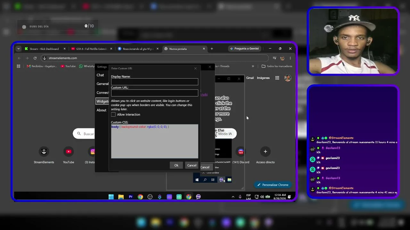The width and height of the screenshot is (410, 230).
Task: Click the taskbar microphone icon
Action: click(x=240, y=197)
